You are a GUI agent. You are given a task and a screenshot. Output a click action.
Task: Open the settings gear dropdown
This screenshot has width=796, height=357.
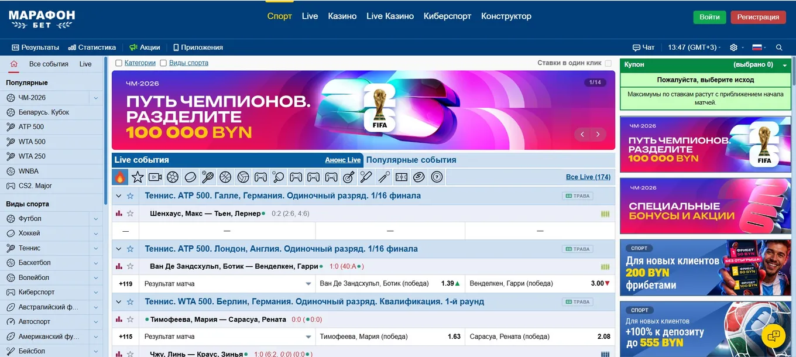pyautogui.click(x=736, y=47)
